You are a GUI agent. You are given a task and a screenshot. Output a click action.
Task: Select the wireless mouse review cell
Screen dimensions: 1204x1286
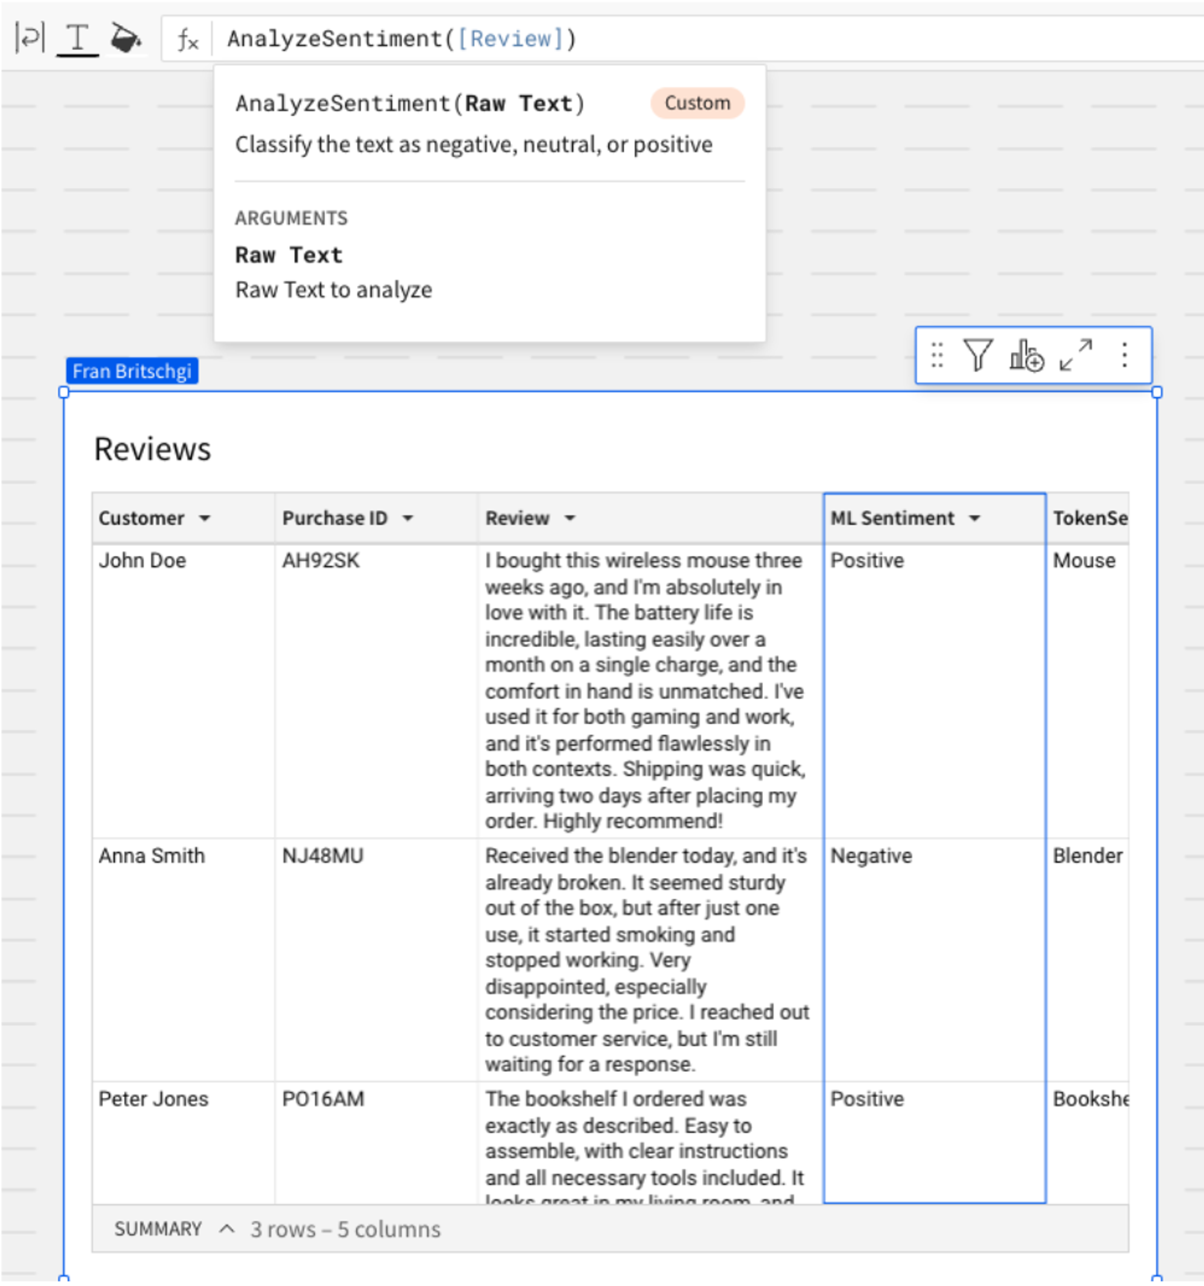coord(650,691)
